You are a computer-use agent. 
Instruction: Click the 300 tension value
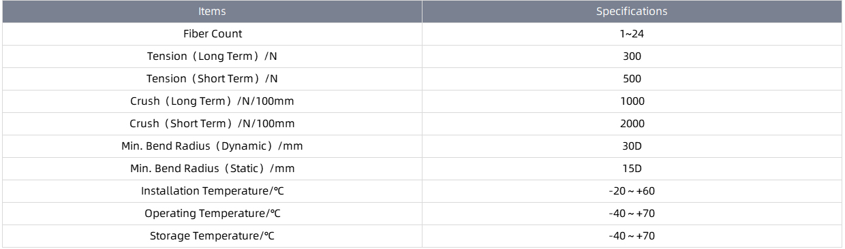click(632, 56)
